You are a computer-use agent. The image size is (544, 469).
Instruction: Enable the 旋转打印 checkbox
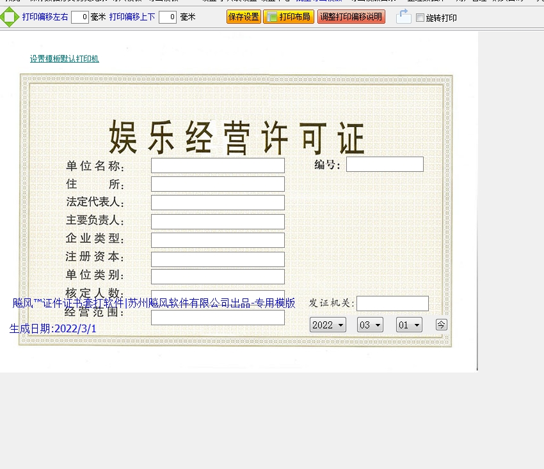[420, 18]
